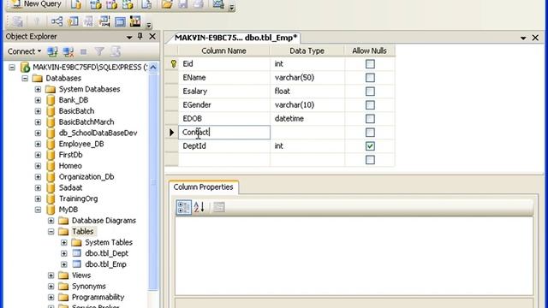Click the Filter funnel icon in Object Explorer
Screen dimensions: 548x308
(99, 51)
